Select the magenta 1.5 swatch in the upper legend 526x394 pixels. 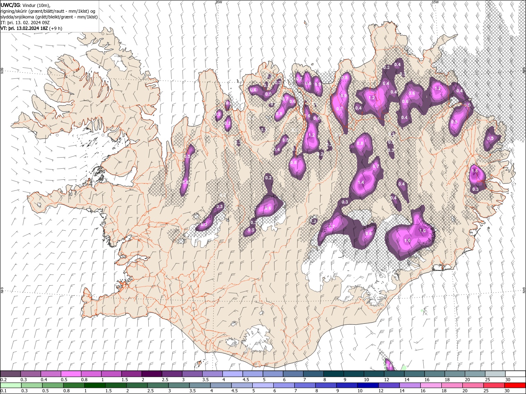[131, 374]
